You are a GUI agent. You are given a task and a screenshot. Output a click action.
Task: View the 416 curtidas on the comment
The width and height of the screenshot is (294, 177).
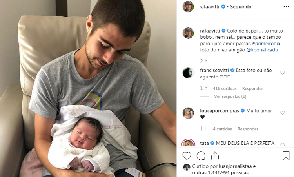click(x=225, y=89)
